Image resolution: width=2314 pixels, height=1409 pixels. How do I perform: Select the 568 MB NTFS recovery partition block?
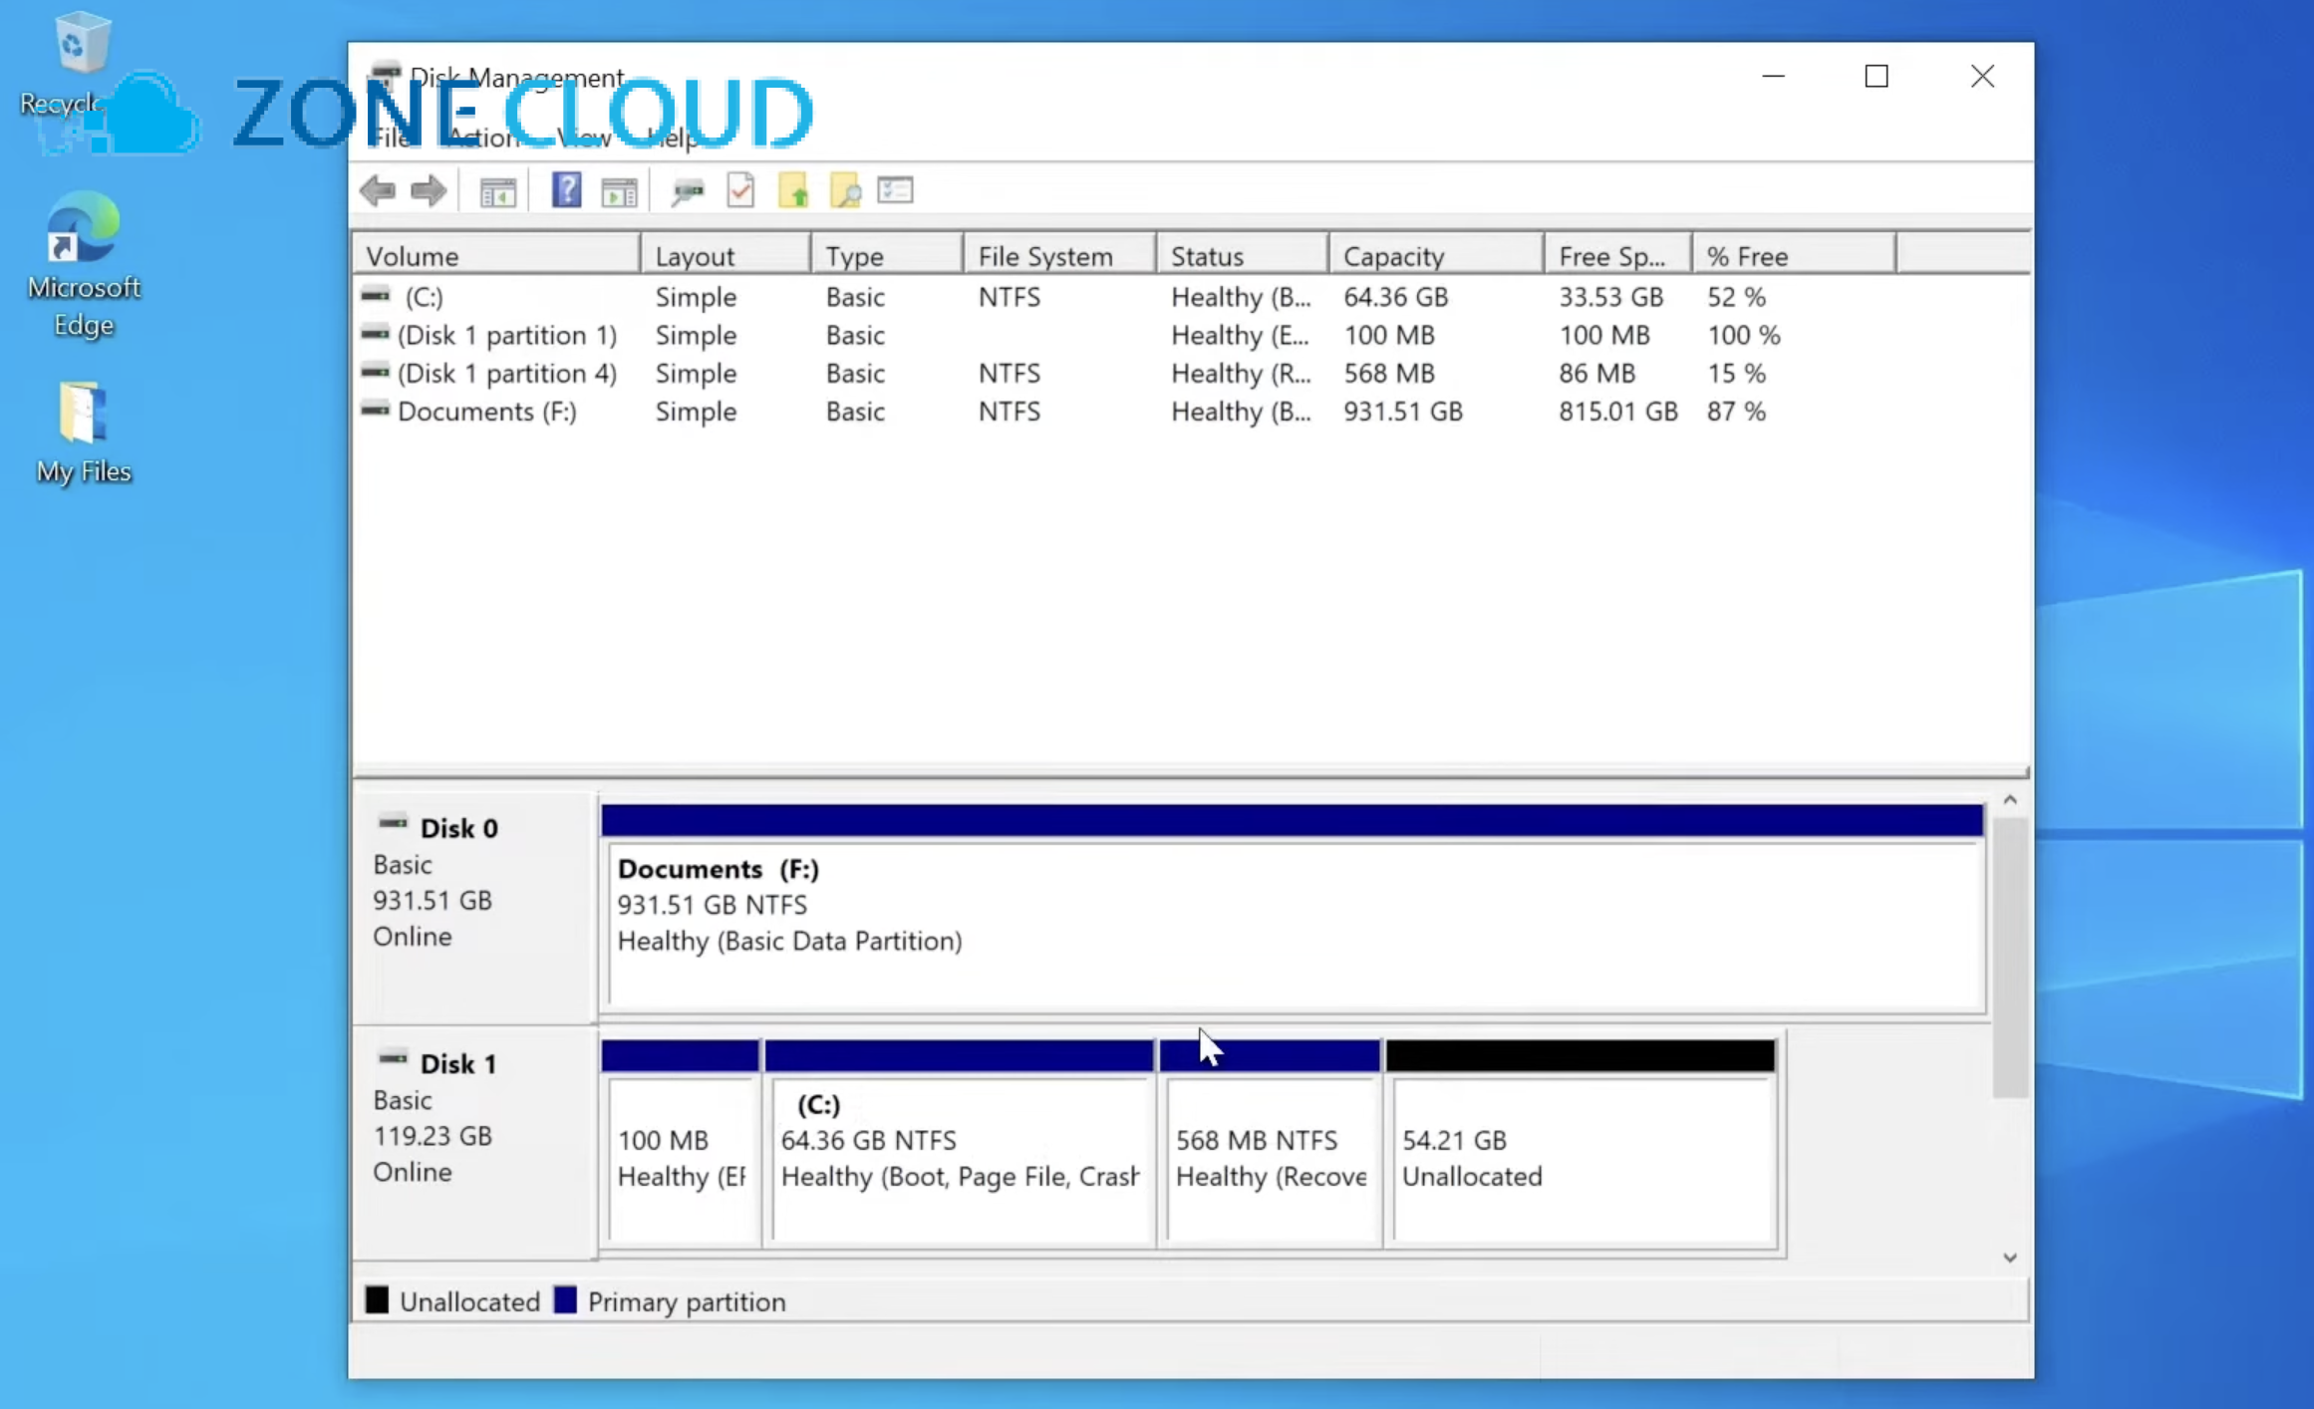click(1270, 1144)
